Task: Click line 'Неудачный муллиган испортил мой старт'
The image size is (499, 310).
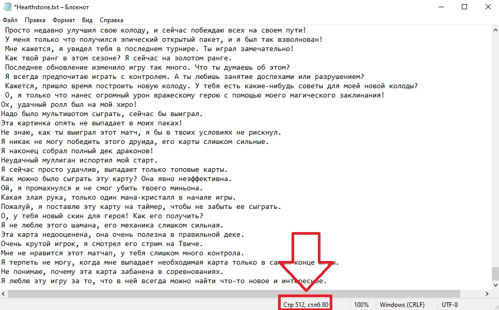Action: [x=79, y=160]
